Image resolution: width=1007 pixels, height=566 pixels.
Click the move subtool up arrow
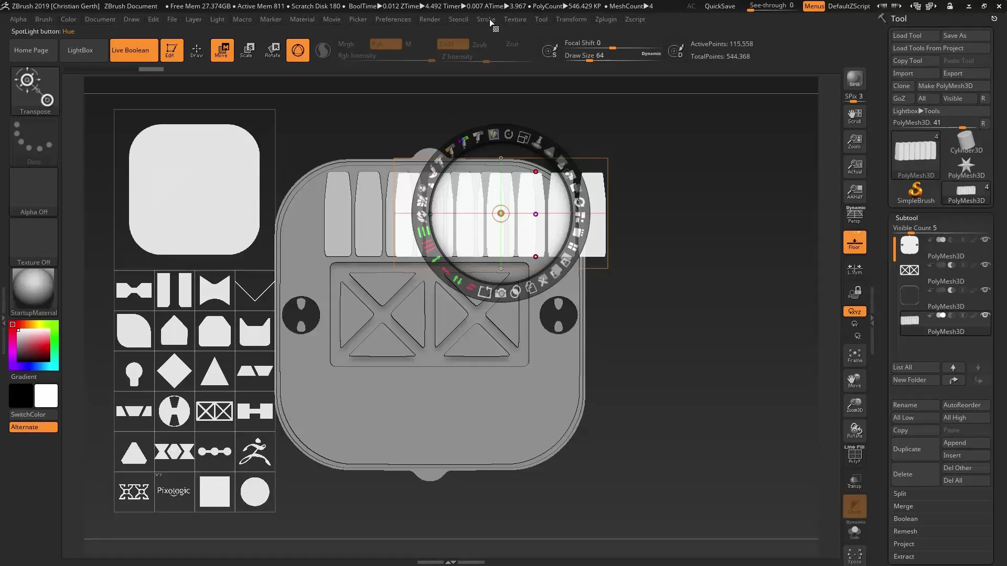pos(953,367)
